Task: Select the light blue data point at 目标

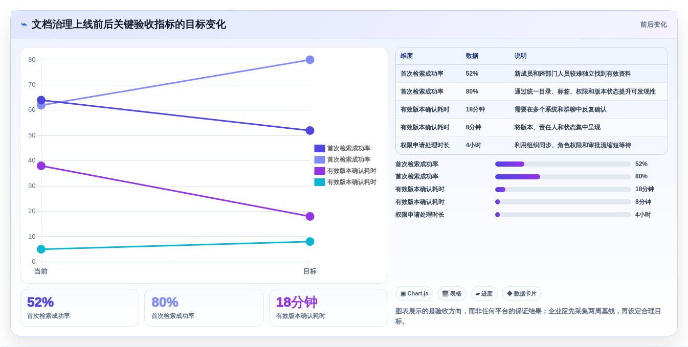Action: pos(310,60)
